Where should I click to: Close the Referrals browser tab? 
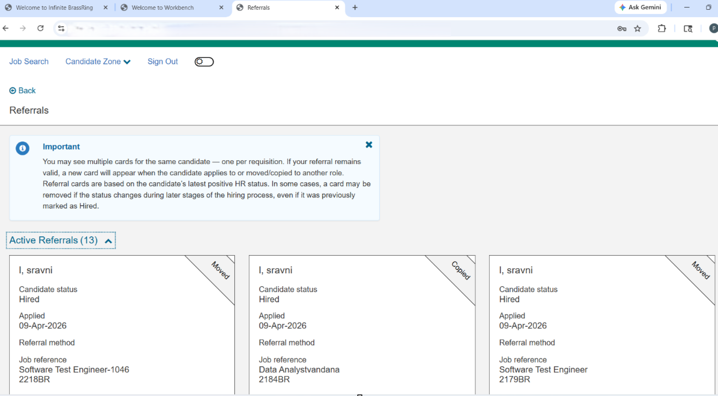(337, 8)
